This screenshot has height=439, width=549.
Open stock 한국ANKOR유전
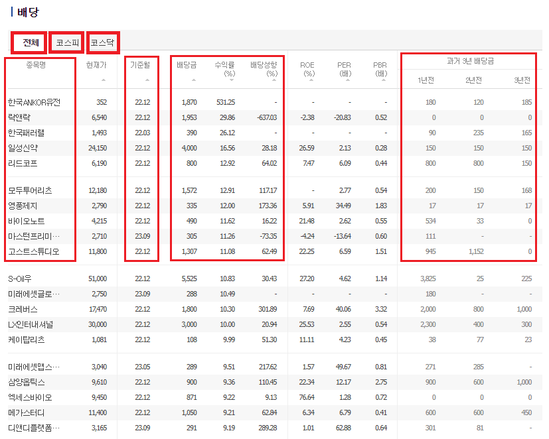coord(34,102)
